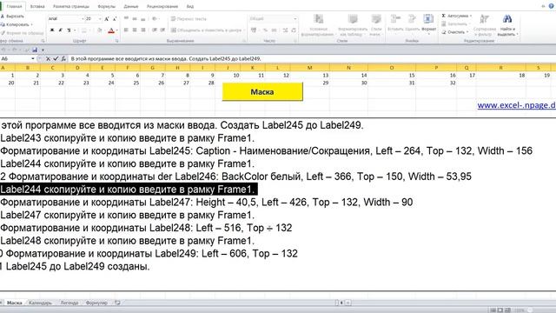
Task: Open the Формулы ribbon tab
Action: point(106,6)
